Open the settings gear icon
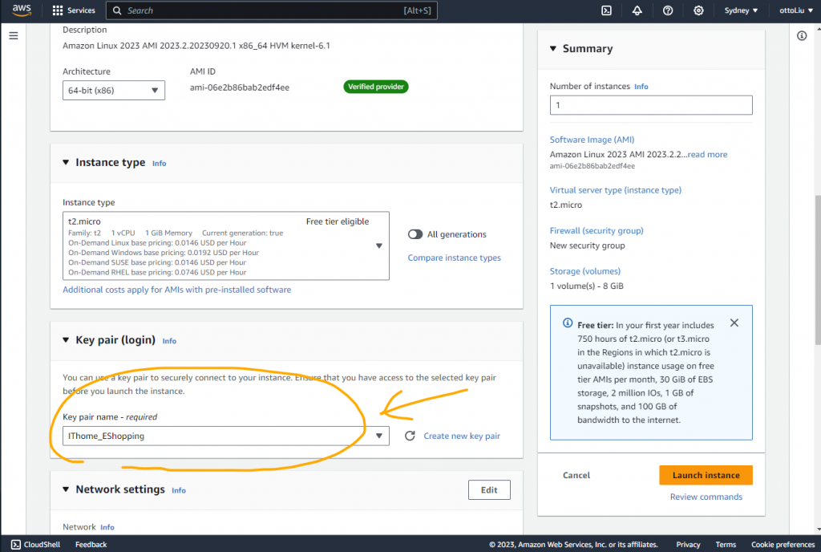This screenshot has width=821, height=552. click(698, 10)
